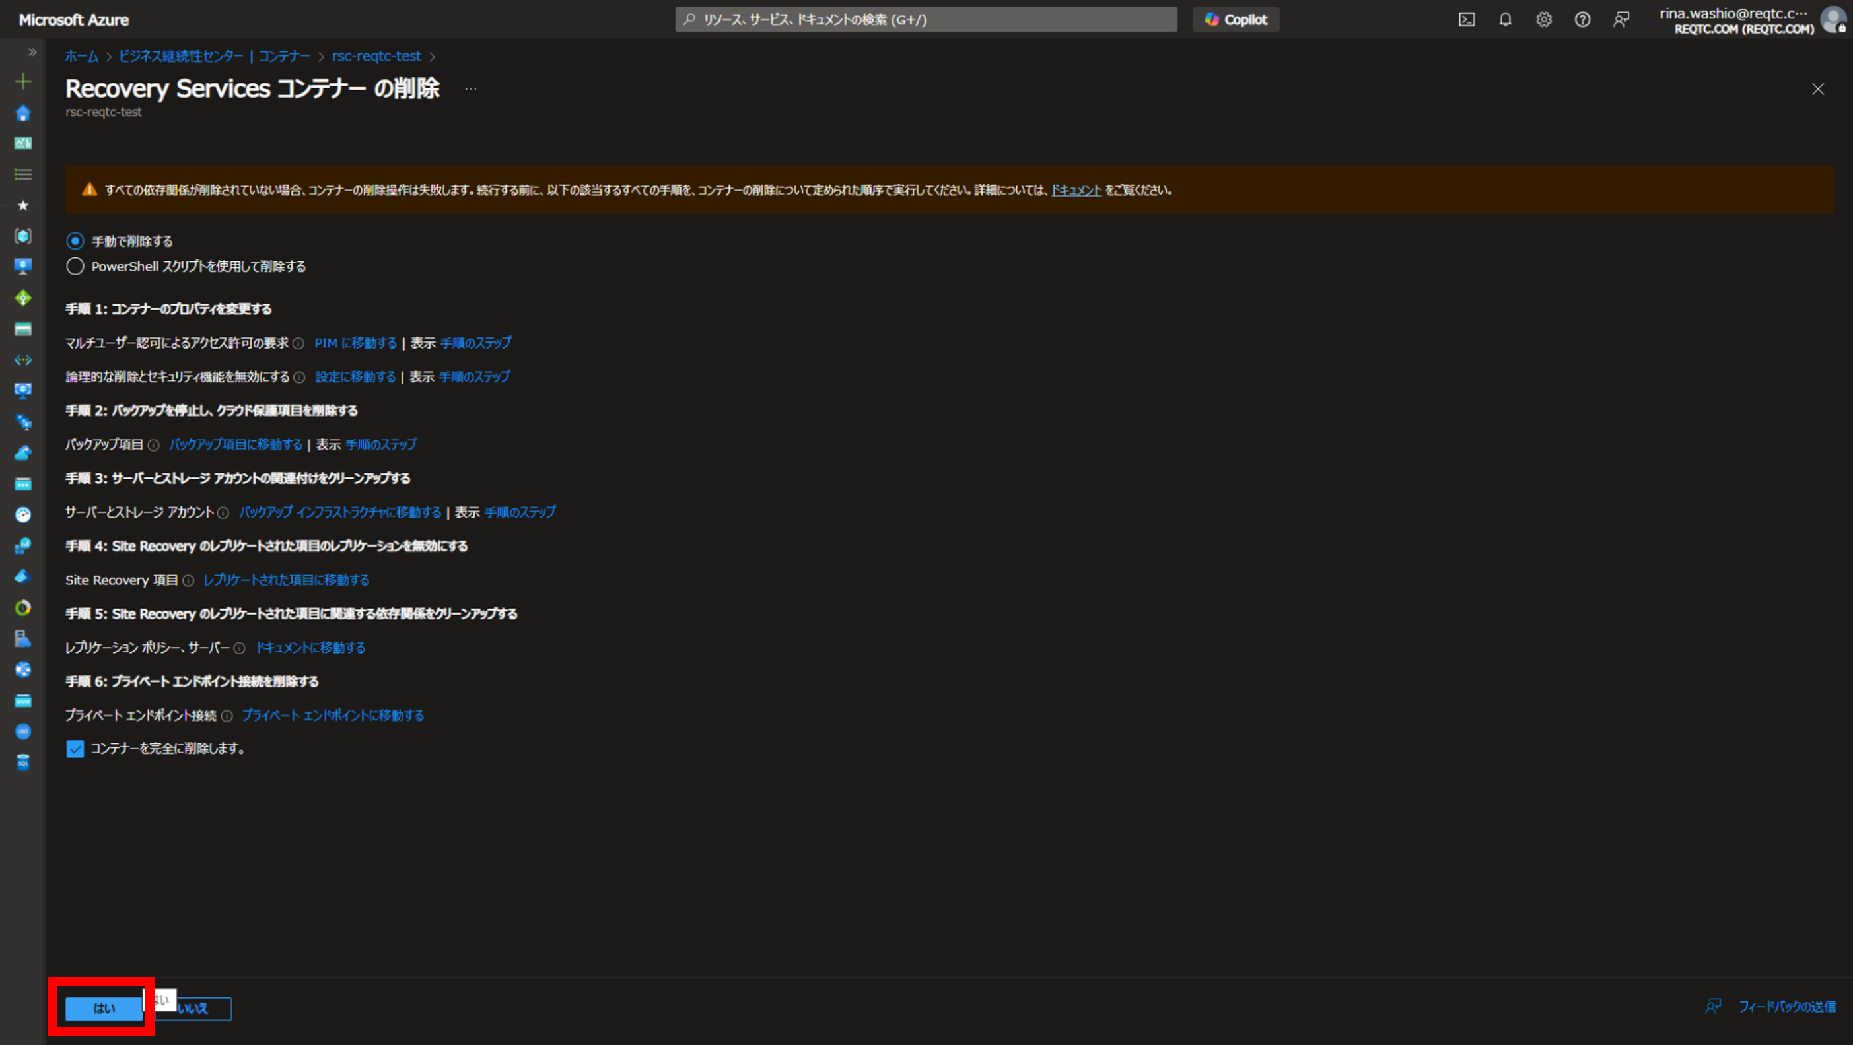Image resolution: width=1853 pixels, height=1045 pixels.
Task: Open the バックアップ項目に移動する link
Action: 235,444
